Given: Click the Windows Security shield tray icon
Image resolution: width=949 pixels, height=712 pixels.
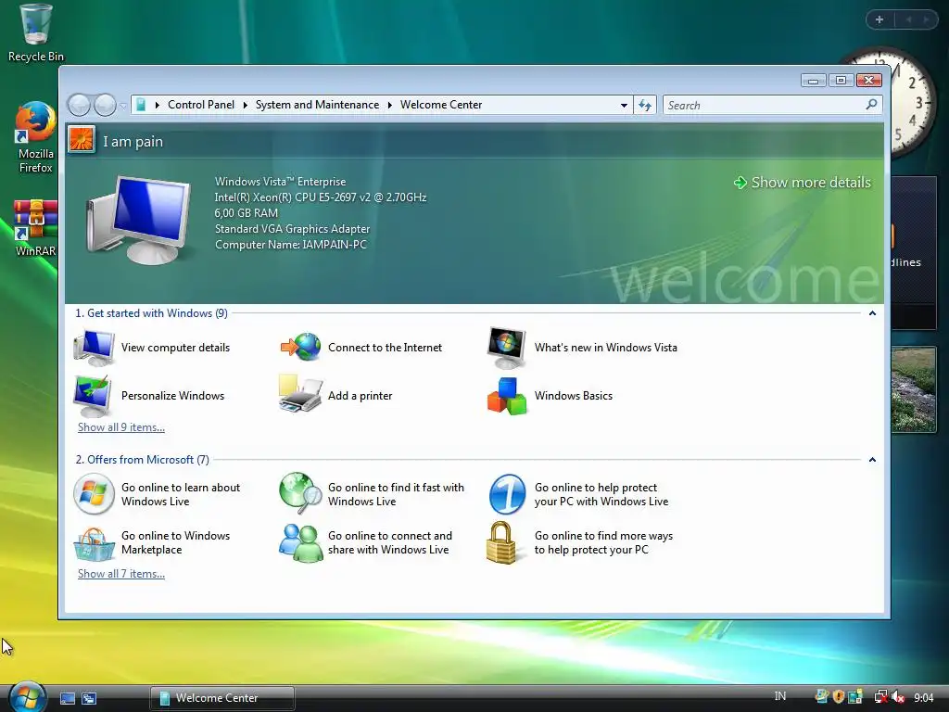Looking at the screenshot, I should 838,697.
